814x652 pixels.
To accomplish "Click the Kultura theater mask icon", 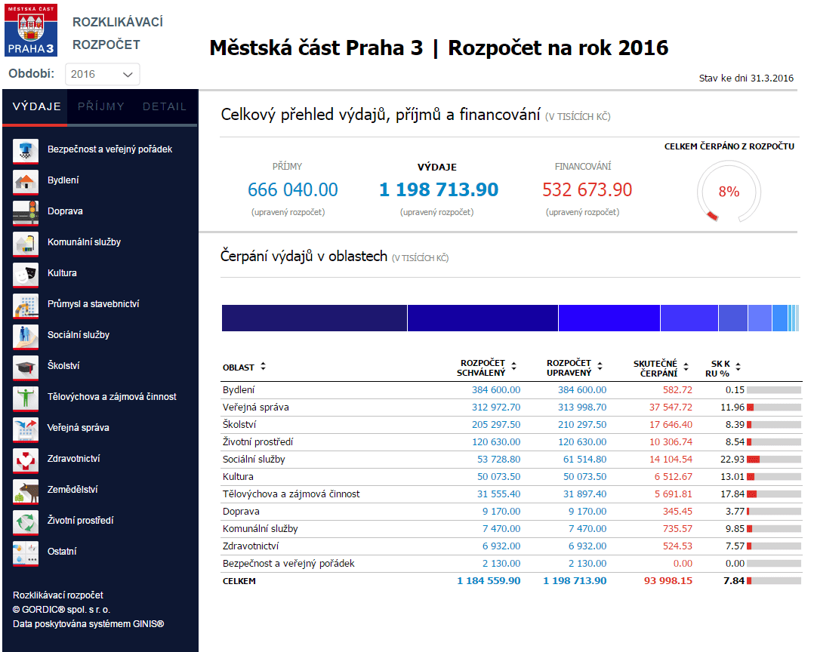I will [x=26, y=274].
